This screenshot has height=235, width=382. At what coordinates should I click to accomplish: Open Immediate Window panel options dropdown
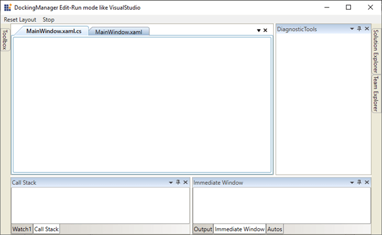coord(352,182)
